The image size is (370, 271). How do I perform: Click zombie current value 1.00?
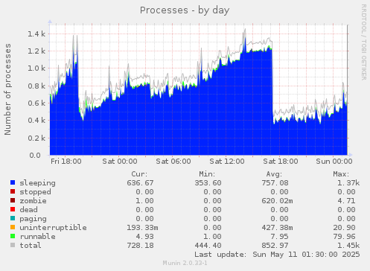click(144, 201)
